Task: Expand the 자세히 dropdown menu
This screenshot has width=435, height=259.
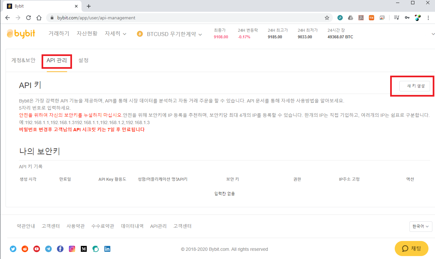Action: pos(116,33)
